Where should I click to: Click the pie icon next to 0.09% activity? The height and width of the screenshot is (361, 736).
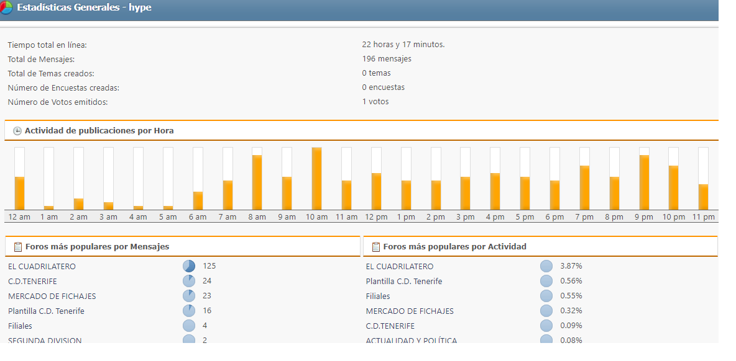[x=546, y=326]
